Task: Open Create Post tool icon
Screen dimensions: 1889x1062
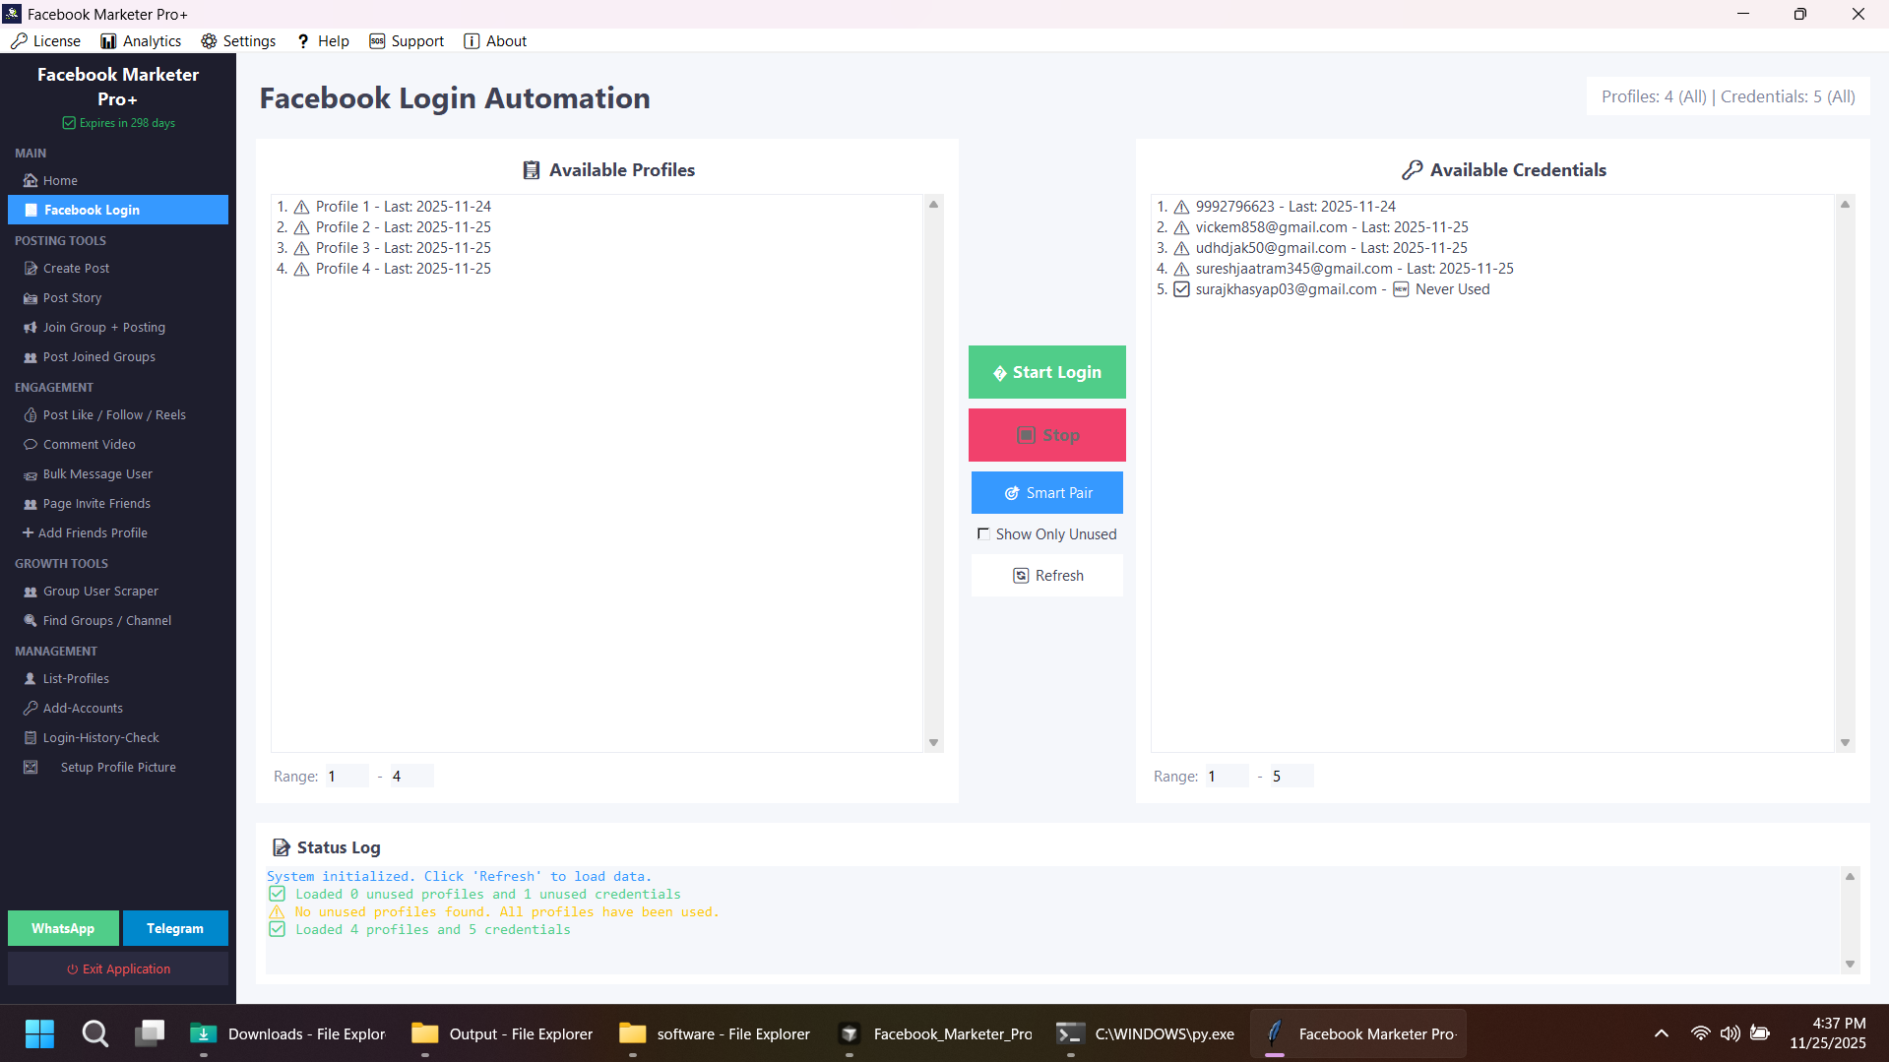Action: tap(31, 269)
